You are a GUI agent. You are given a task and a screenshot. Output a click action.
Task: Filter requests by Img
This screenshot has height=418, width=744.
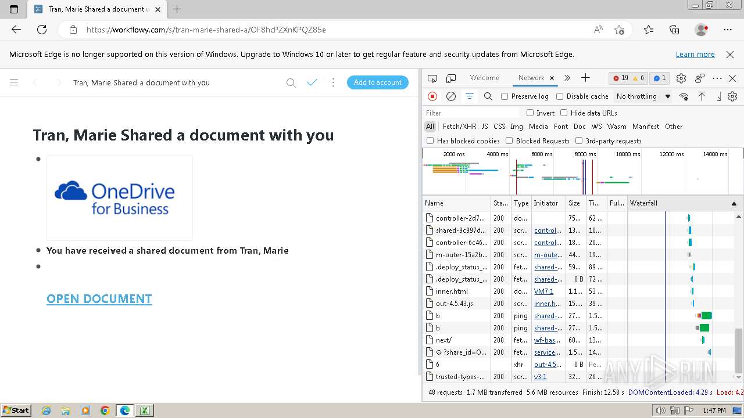517,126
